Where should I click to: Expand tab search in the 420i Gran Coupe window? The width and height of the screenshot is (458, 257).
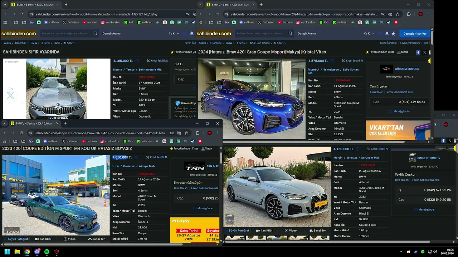200,5
